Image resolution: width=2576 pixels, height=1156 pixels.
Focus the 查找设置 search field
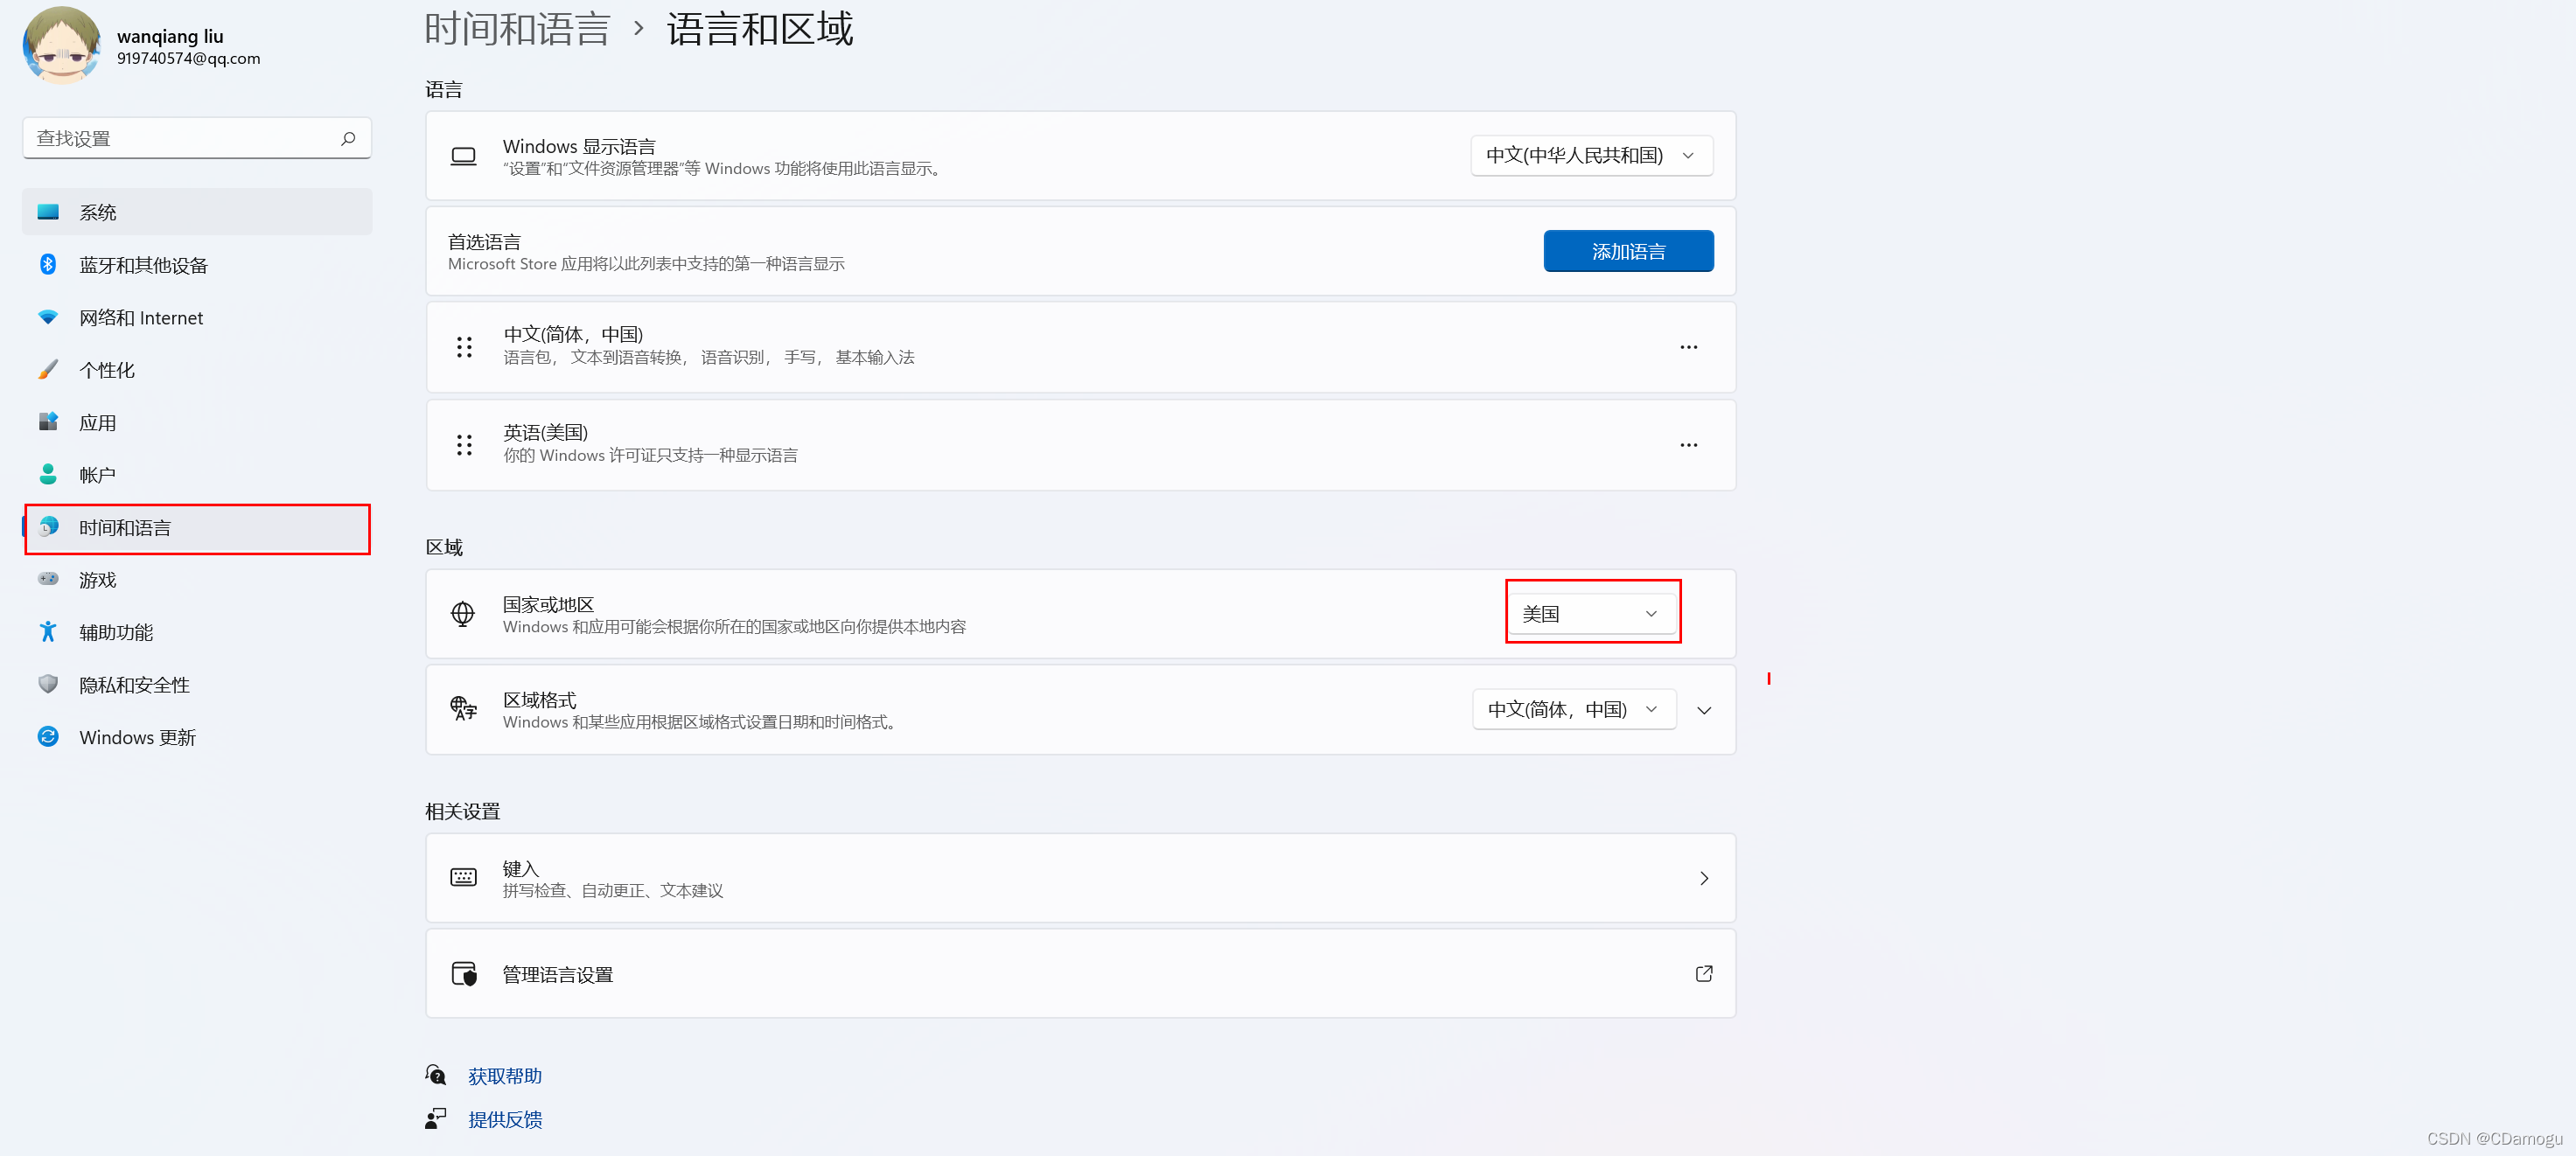(197, 138)
